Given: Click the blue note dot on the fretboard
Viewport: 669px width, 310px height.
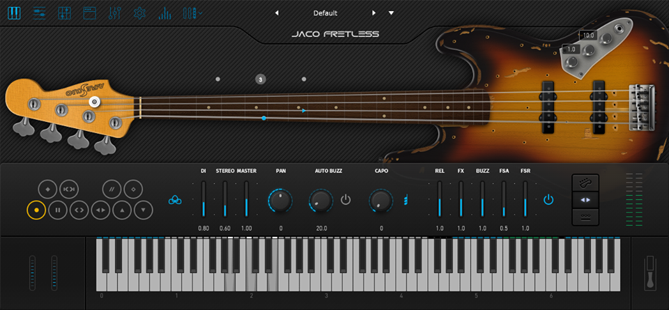Looking at the screenshot, I should coord(263,118).
